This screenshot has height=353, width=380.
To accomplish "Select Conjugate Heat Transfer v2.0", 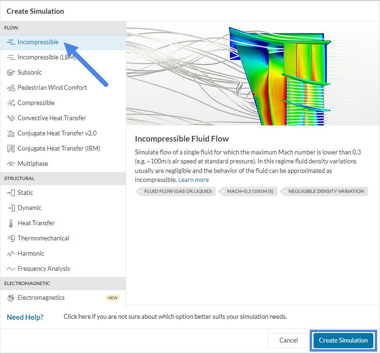I will coord(57,134).
